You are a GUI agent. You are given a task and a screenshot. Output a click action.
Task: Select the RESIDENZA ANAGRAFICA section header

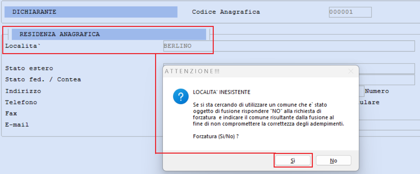[109, 34]
